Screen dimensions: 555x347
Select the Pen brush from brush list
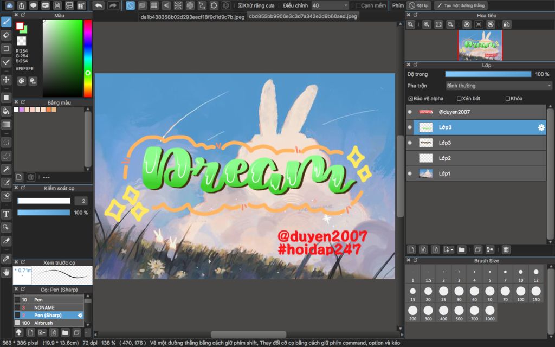(49, 299)
